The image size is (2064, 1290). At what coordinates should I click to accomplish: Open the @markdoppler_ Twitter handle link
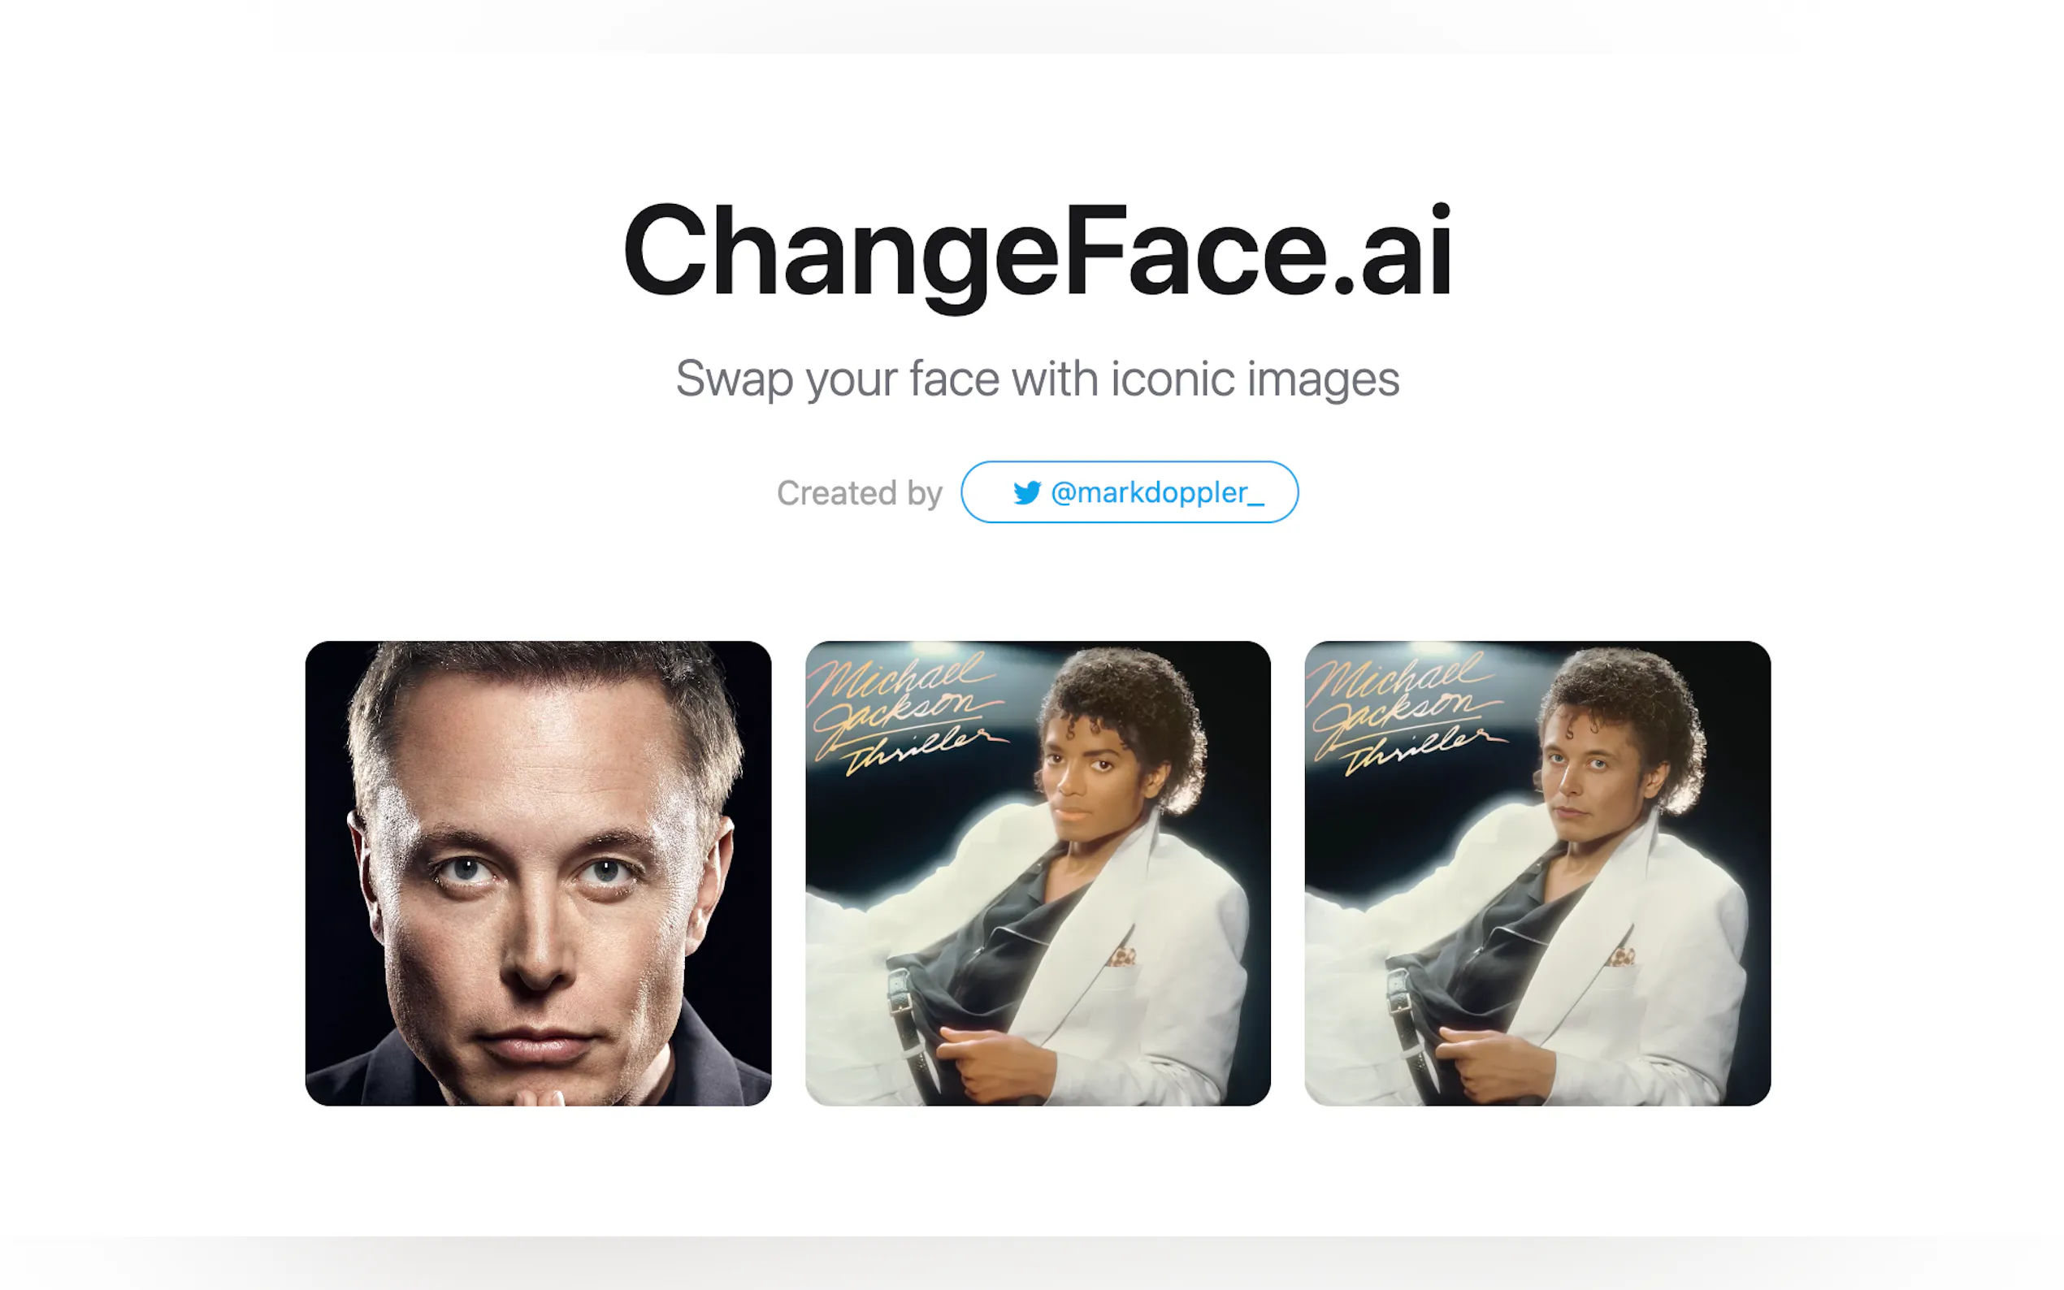(x=1129, y=492)
